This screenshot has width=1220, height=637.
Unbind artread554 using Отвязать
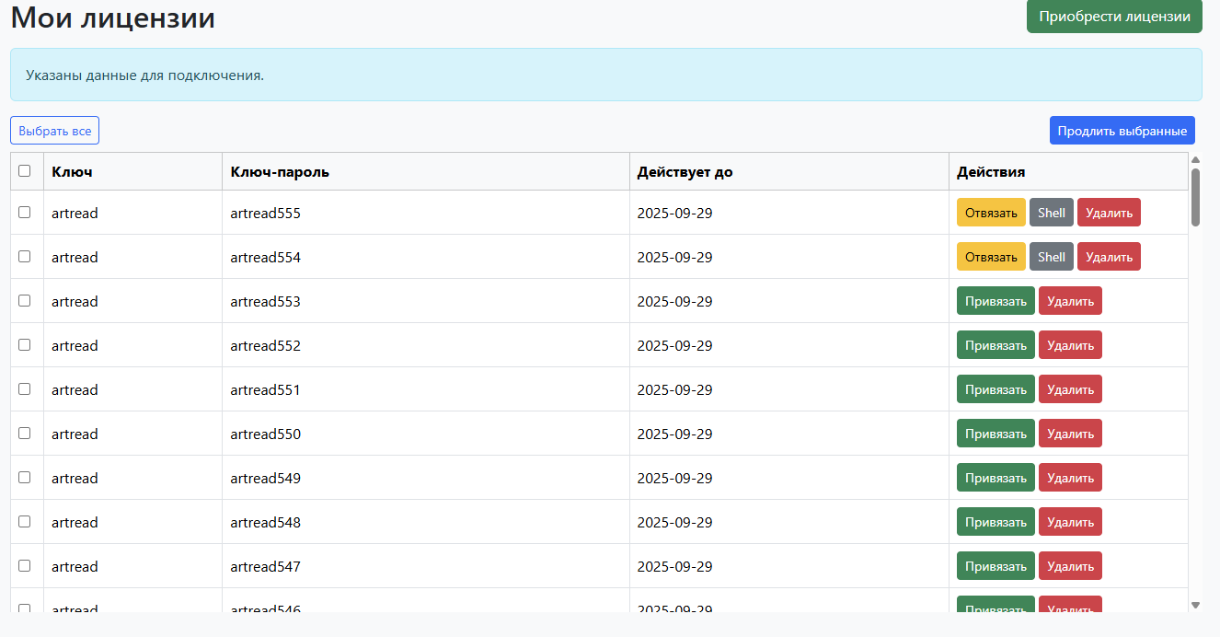point(991,257)
